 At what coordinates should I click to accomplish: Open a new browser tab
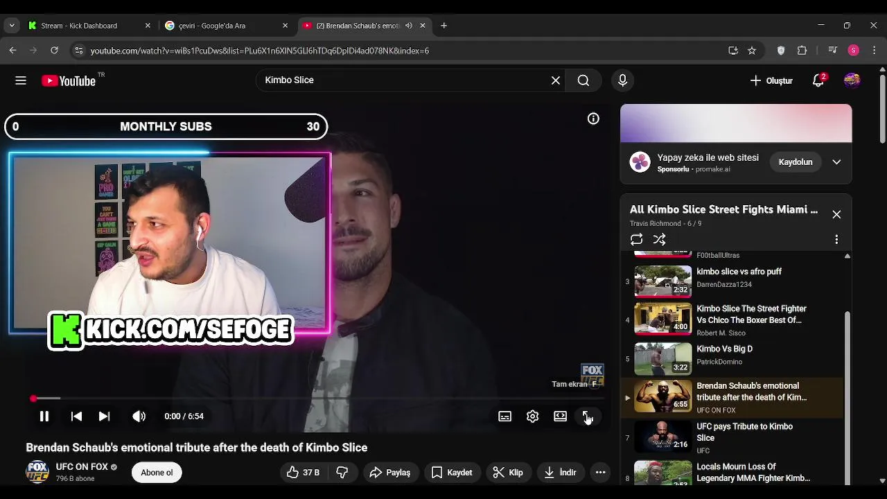click(x=443, y=26)
